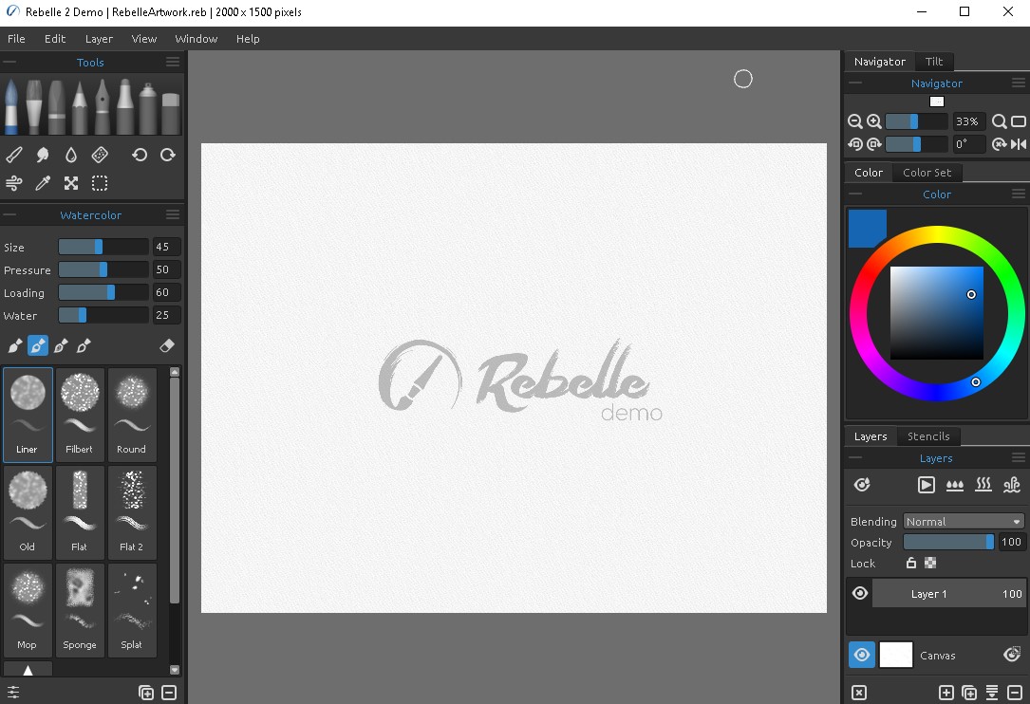Hide Layer 1 with its eye toggle
The image size is (1030, 704).
coord(859,593)
